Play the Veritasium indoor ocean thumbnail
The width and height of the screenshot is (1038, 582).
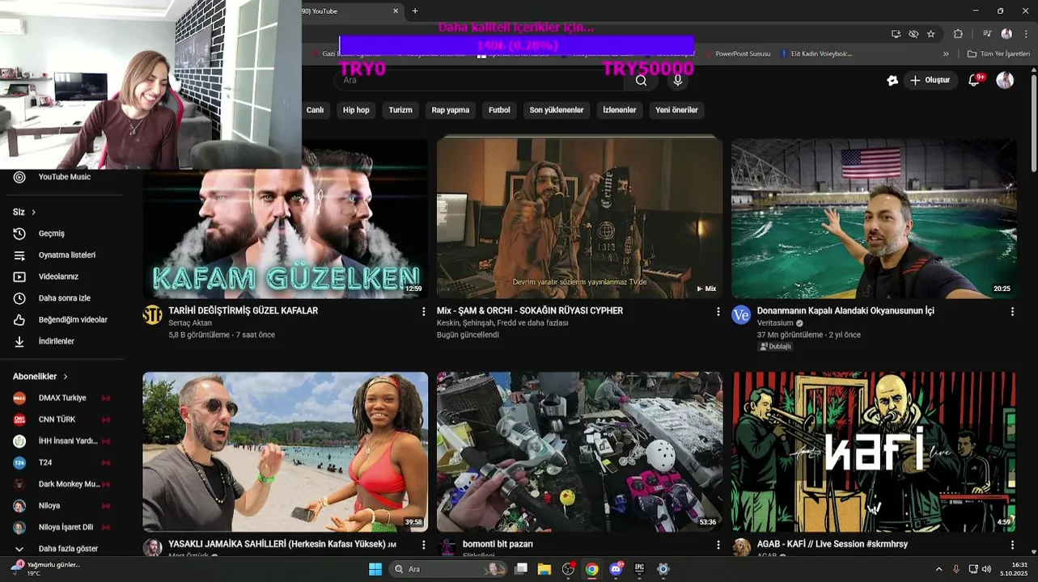pyautogui.click(x=874, y=218)
